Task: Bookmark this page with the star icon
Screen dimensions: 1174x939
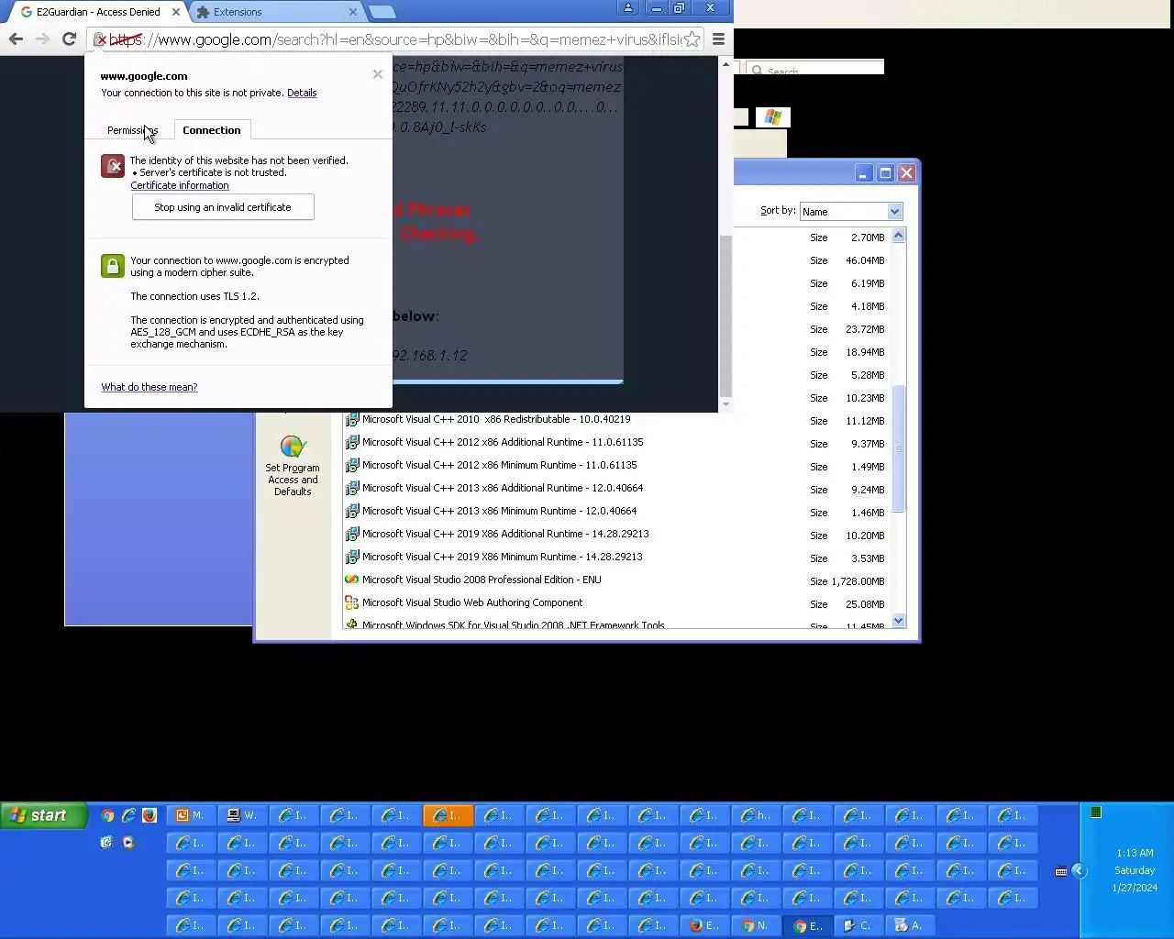Action: (x=692, y=39)
